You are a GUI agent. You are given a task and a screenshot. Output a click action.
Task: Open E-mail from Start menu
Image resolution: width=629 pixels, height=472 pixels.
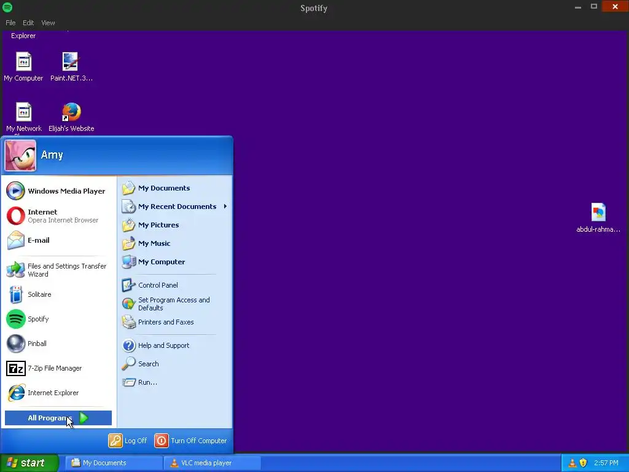point(58,240)
